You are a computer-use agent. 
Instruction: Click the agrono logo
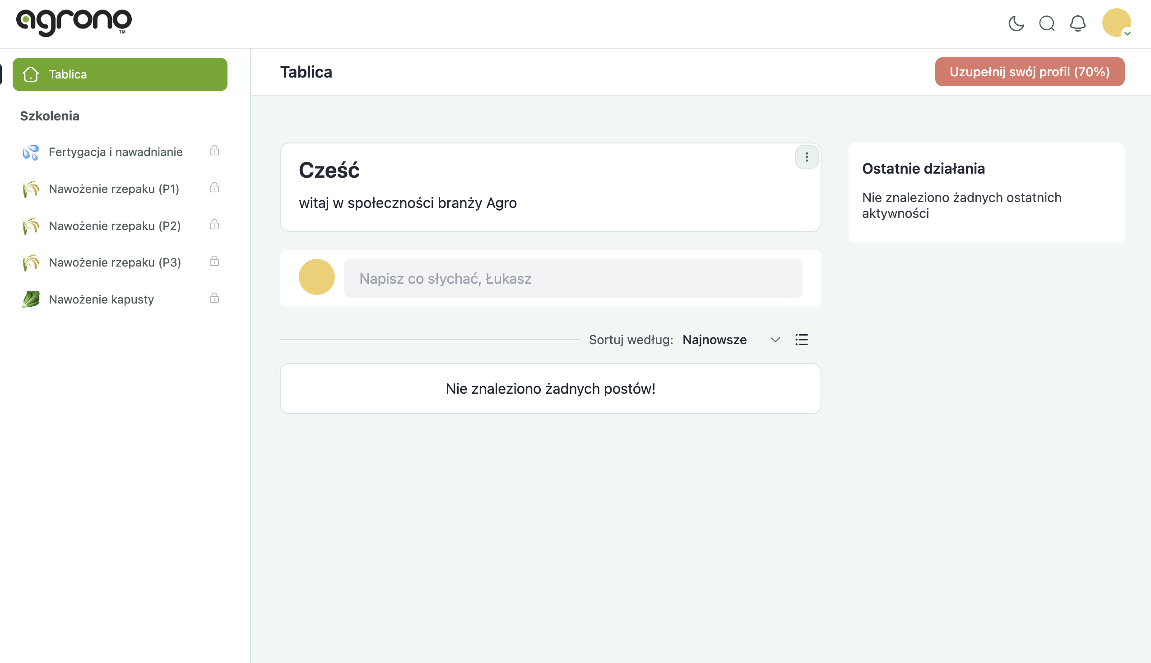[x=74, y=22]
